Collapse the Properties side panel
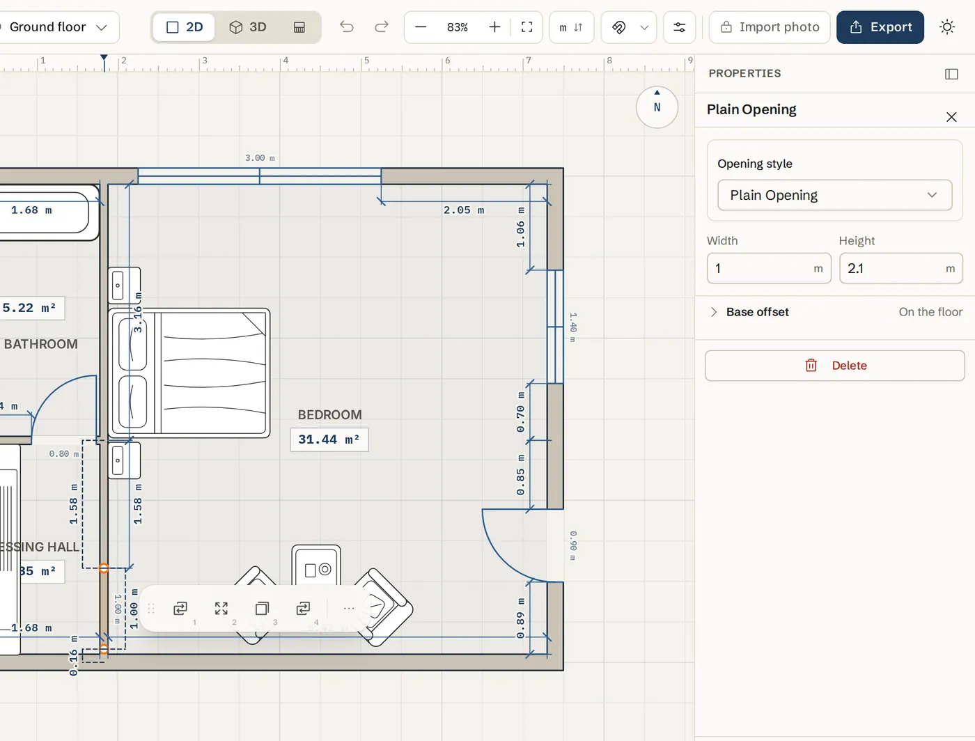975x741 pixels. pyautogui.click(x=951, y=74)
